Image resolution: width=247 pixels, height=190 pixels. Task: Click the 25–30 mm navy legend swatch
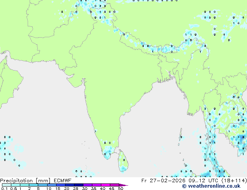pos(79,185)
